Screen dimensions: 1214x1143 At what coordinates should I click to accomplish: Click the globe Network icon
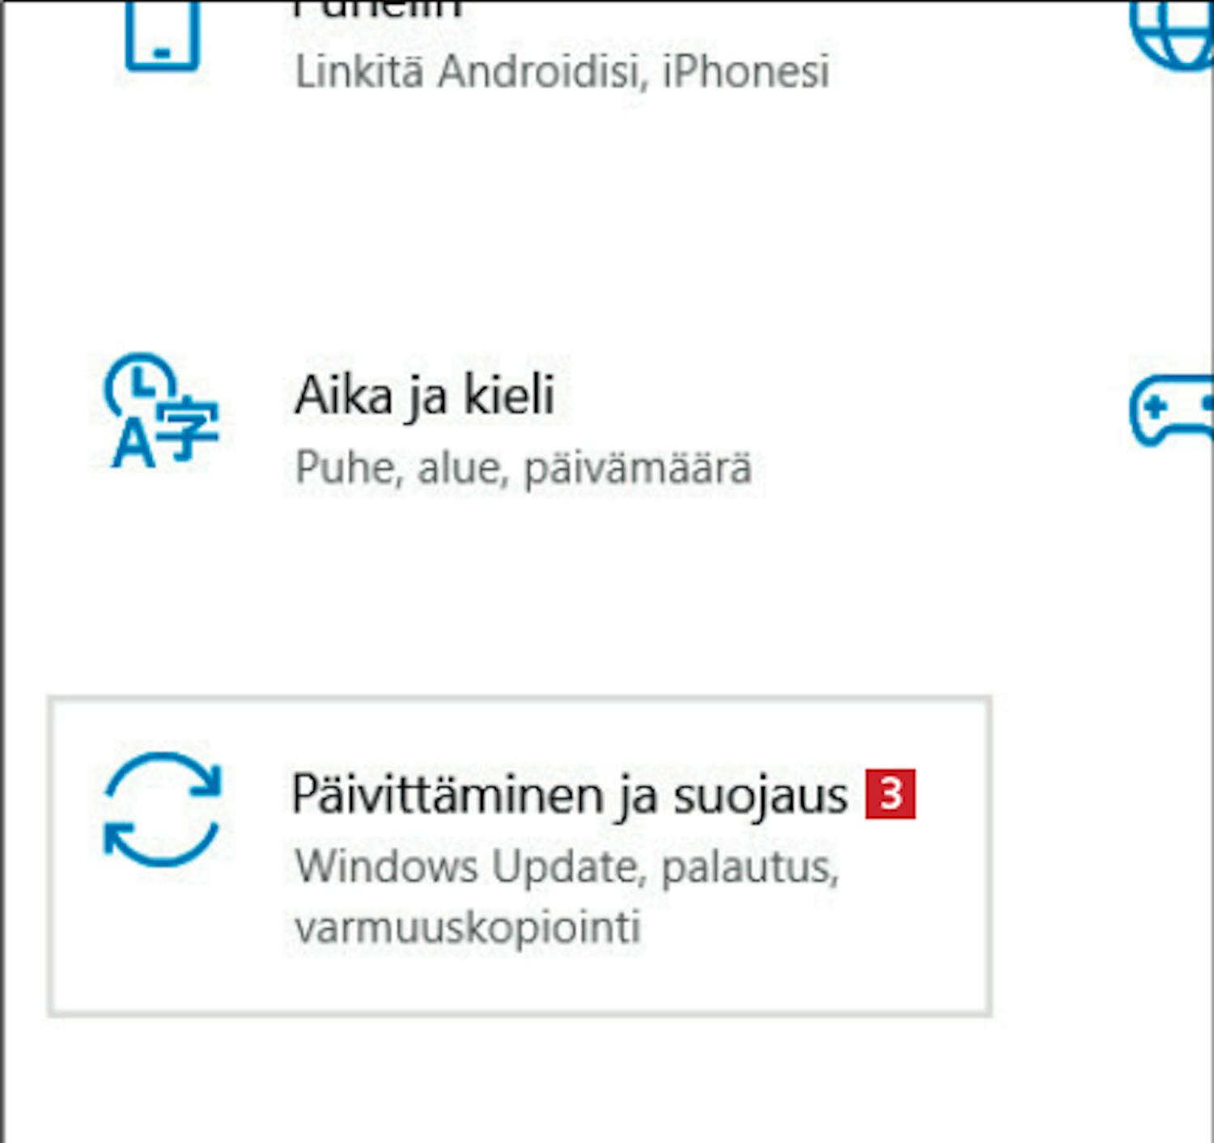[1172, 36]
